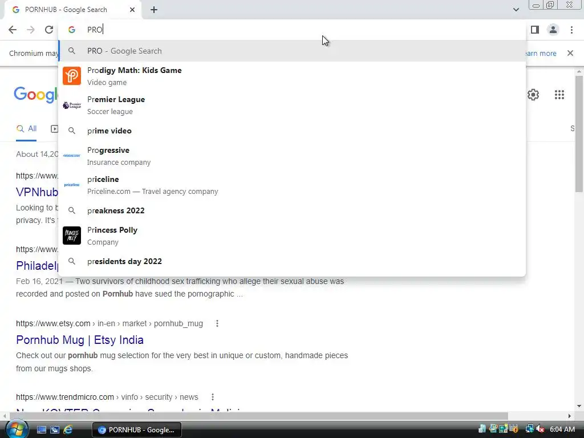Click the taskbar clock 6:04 AM
Image resolution: width=584 pixels, height=438 pixels.
click(x=562, y=429)
